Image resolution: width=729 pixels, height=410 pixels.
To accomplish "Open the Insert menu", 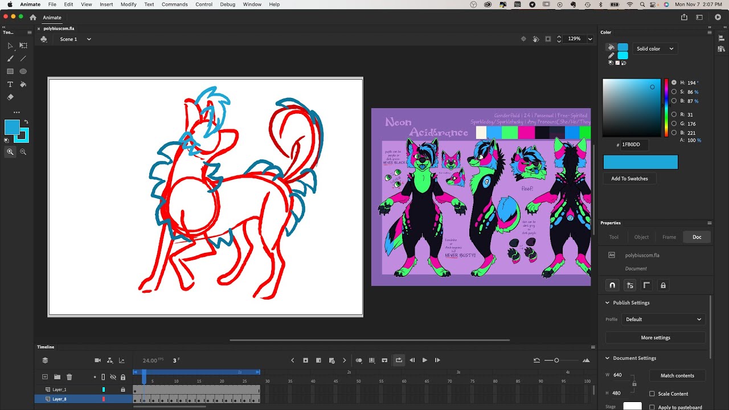I will (x=106, y=5).
